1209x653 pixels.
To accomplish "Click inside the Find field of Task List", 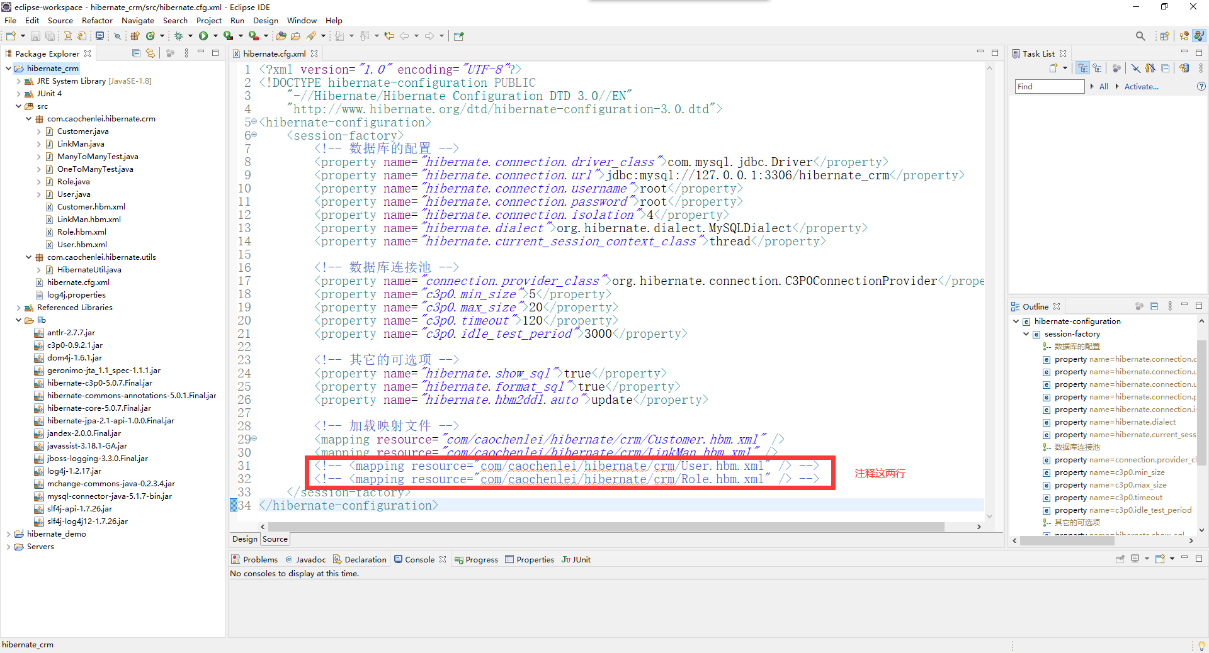I will (x=1047, y=86).
